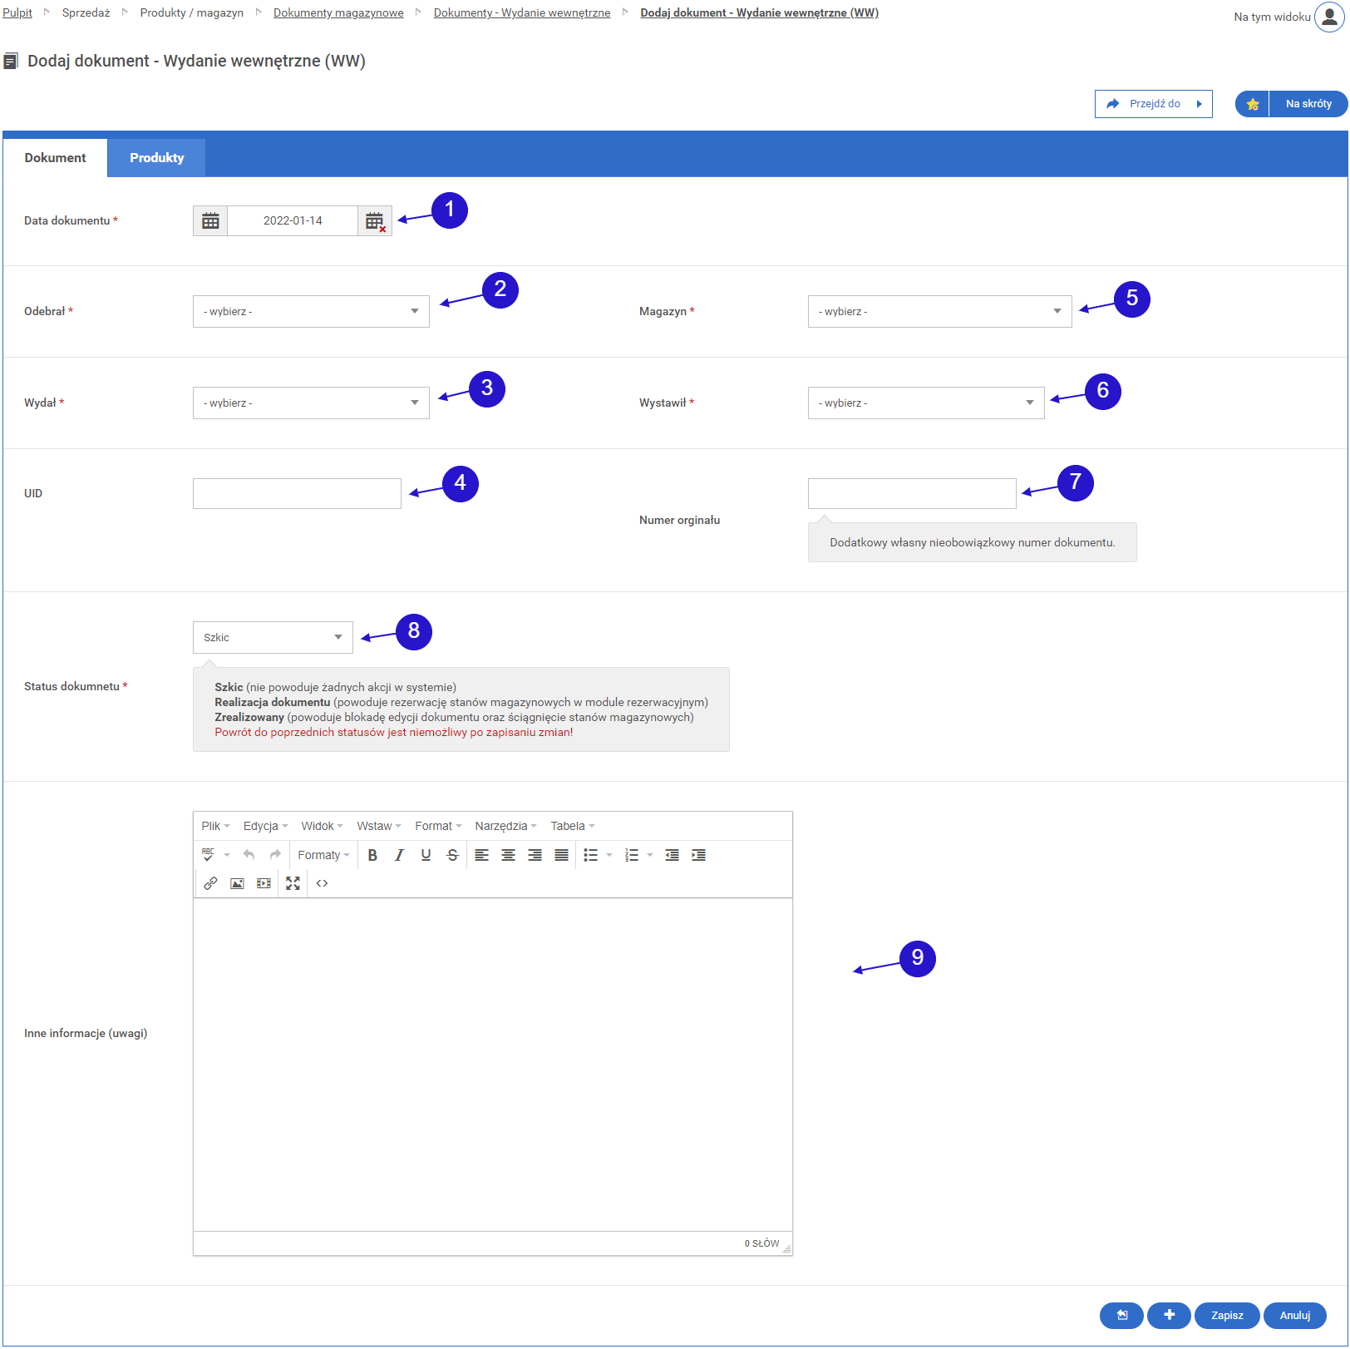The width and height of the screenshot is (1350, 1349).
Task: Click the editor resize handle near word count
Action: click(x=786, y=1248)
